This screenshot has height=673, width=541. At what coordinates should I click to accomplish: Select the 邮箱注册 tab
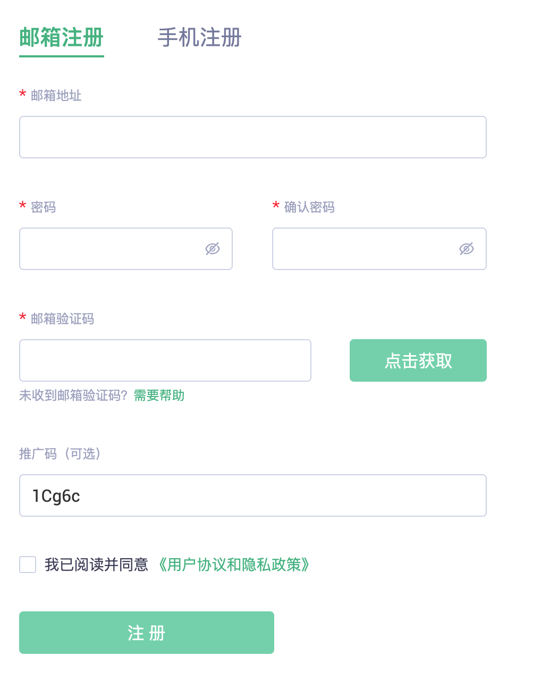pos(61,38)
